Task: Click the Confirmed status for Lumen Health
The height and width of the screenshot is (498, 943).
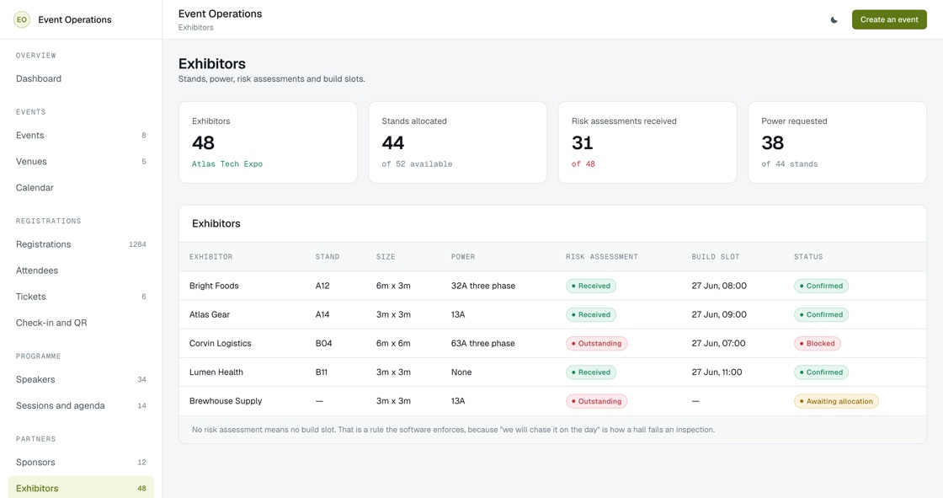Action: (x=821, y=372)
